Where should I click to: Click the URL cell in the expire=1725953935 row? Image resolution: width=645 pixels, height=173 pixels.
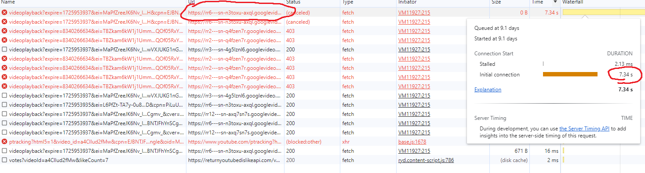coord(235,105)
